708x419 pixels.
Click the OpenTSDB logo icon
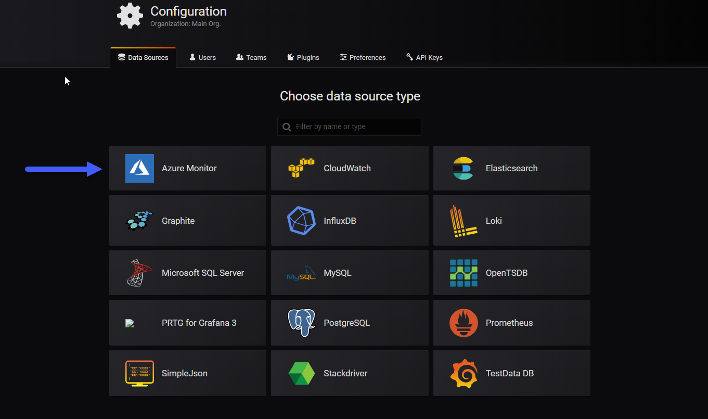coord(464,273)
